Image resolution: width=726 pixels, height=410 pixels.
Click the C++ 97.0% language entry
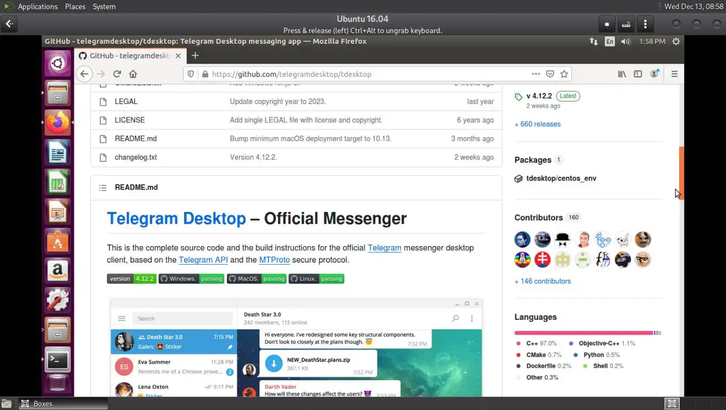(536, 344)
